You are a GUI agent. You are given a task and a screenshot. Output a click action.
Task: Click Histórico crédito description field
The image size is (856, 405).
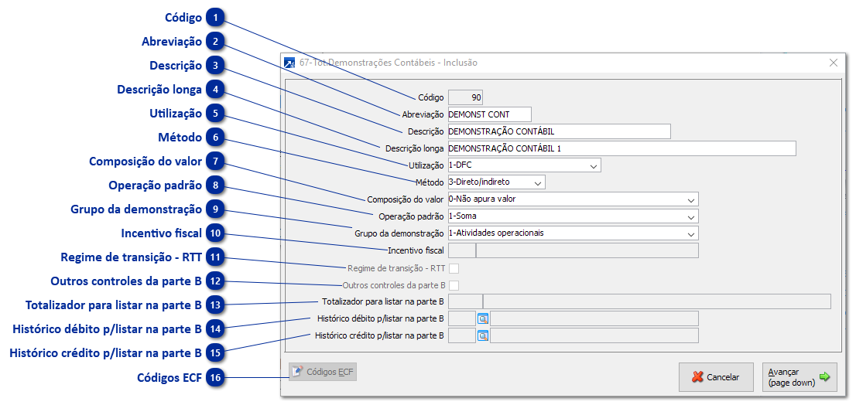(x=594, y=335)
